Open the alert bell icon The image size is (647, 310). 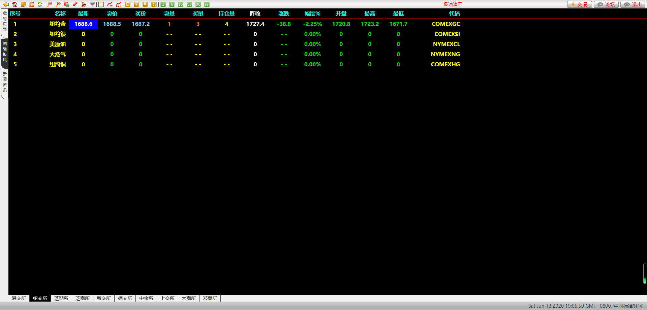click(x=84, y=4)
